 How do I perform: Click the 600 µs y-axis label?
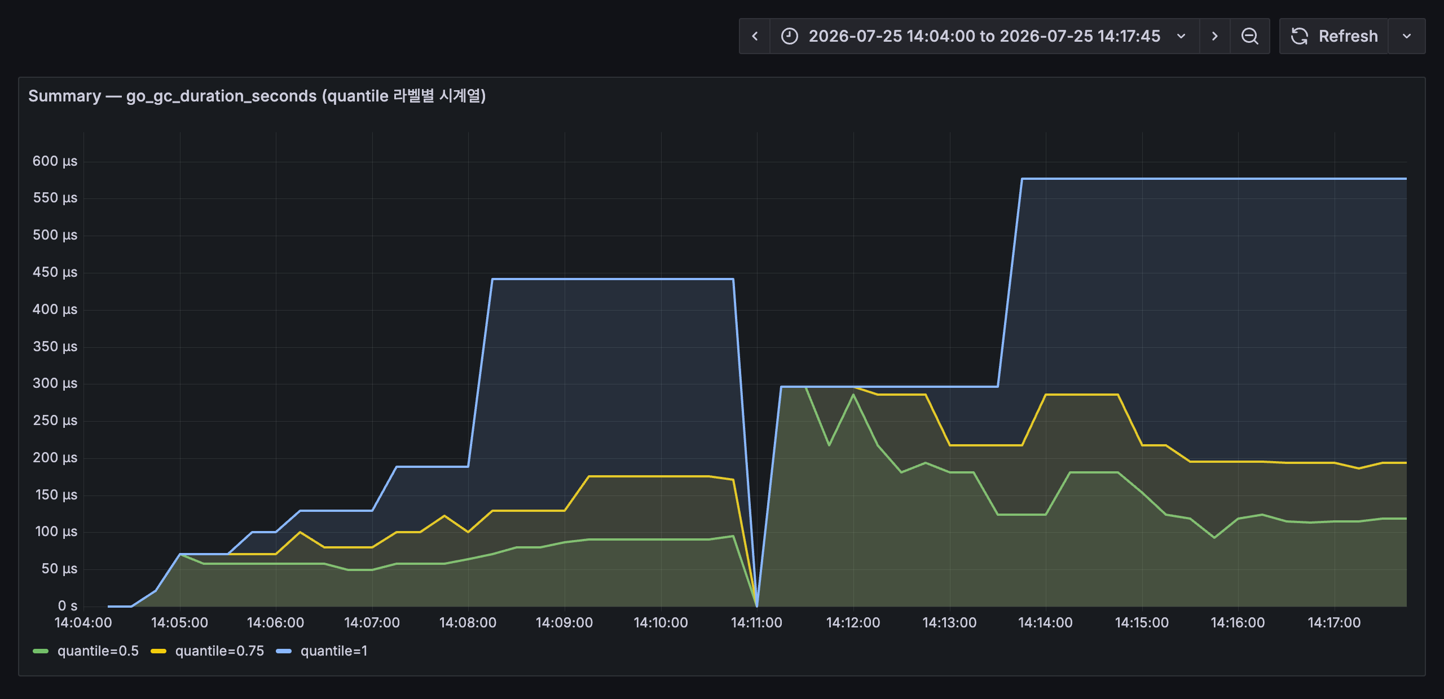tap(55, 161)
